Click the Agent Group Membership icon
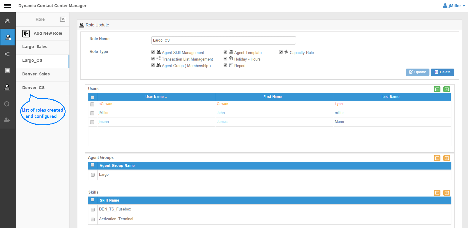The height and width of the screenshot is (228, 468). tap(159, 65)
